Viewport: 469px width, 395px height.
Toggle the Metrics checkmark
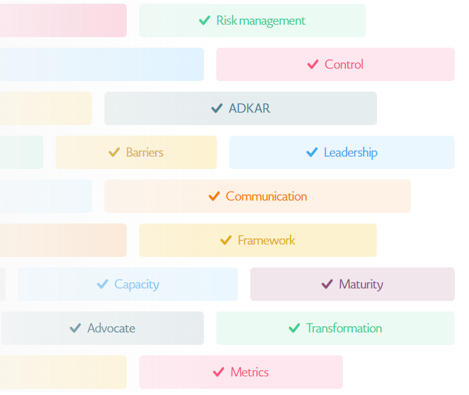[x=219, y=372]
